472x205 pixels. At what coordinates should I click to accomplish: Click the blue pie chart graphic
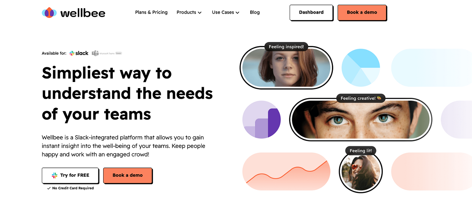pos(361,68)
